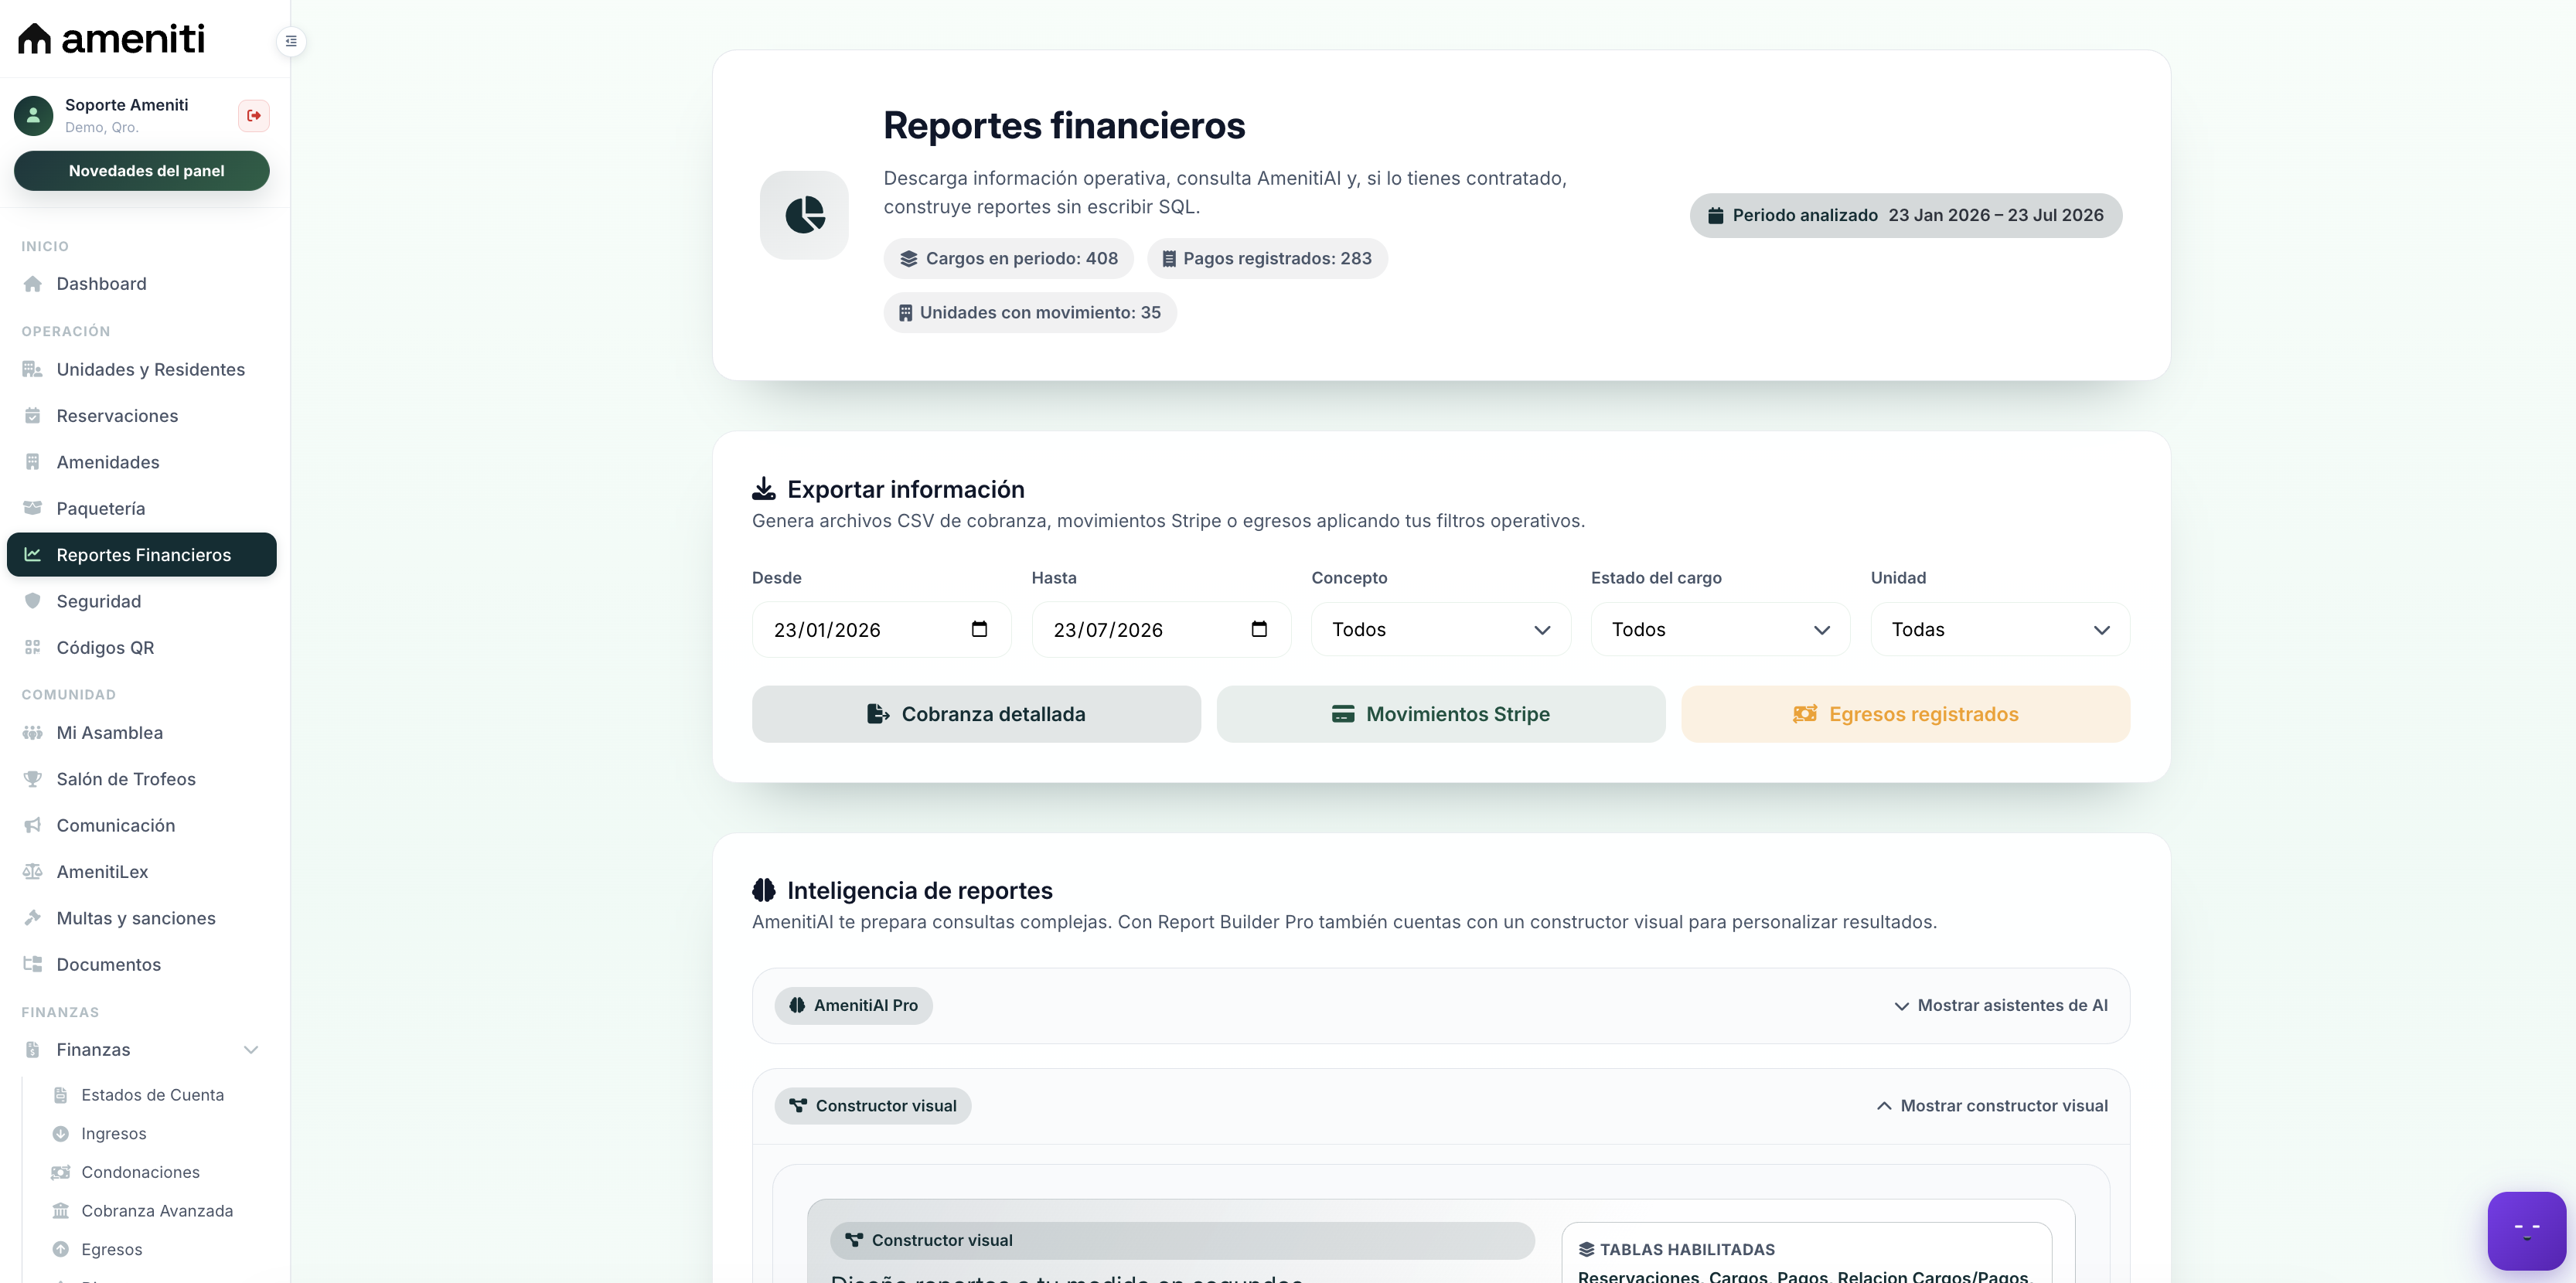Open the purple chatbot assistant widget
Screen dimensions: 2576x1283
[2526, 1230]
